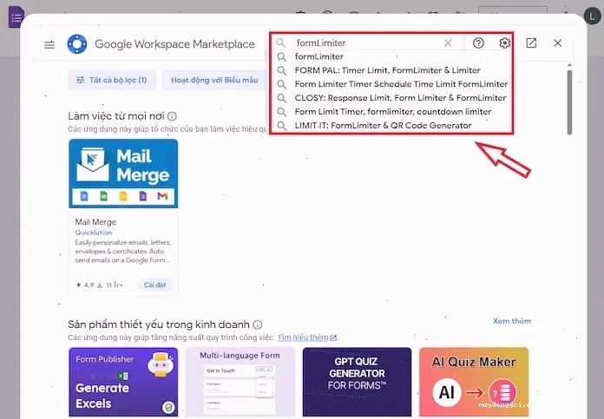Open the help question-mark icon
This screenshot has width=604, height=419.
(478, 43)
